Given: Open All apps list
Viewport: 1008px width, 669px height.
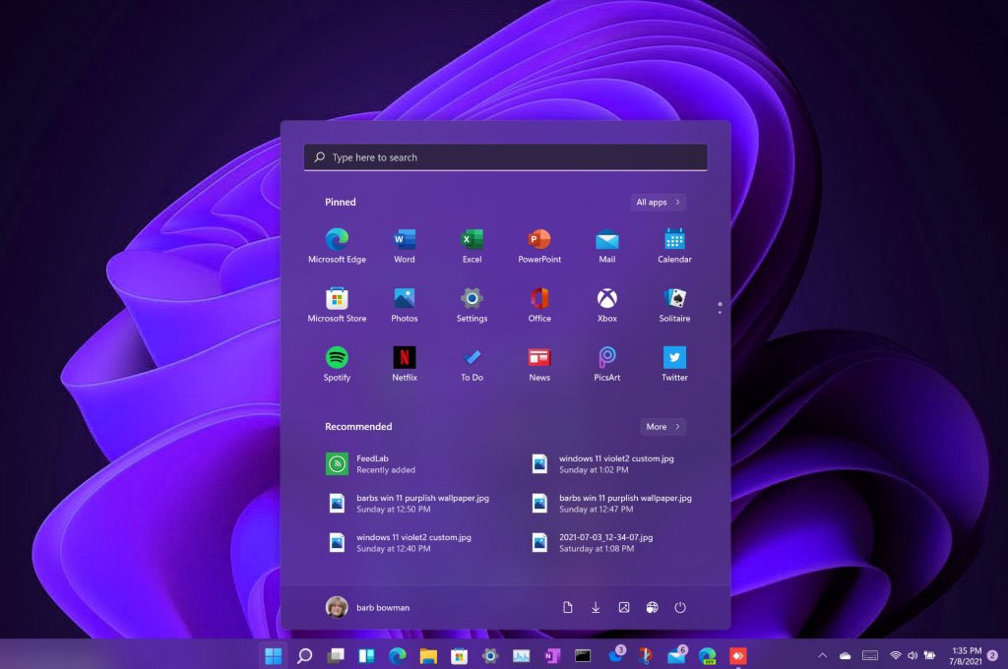Looking at the screenshot, I should 659,202.
